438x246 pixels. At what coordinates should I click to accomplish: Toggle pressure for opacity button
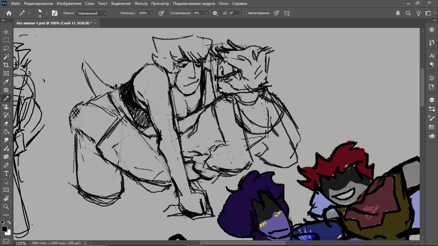pyautogui.click(x=161, y=13)
